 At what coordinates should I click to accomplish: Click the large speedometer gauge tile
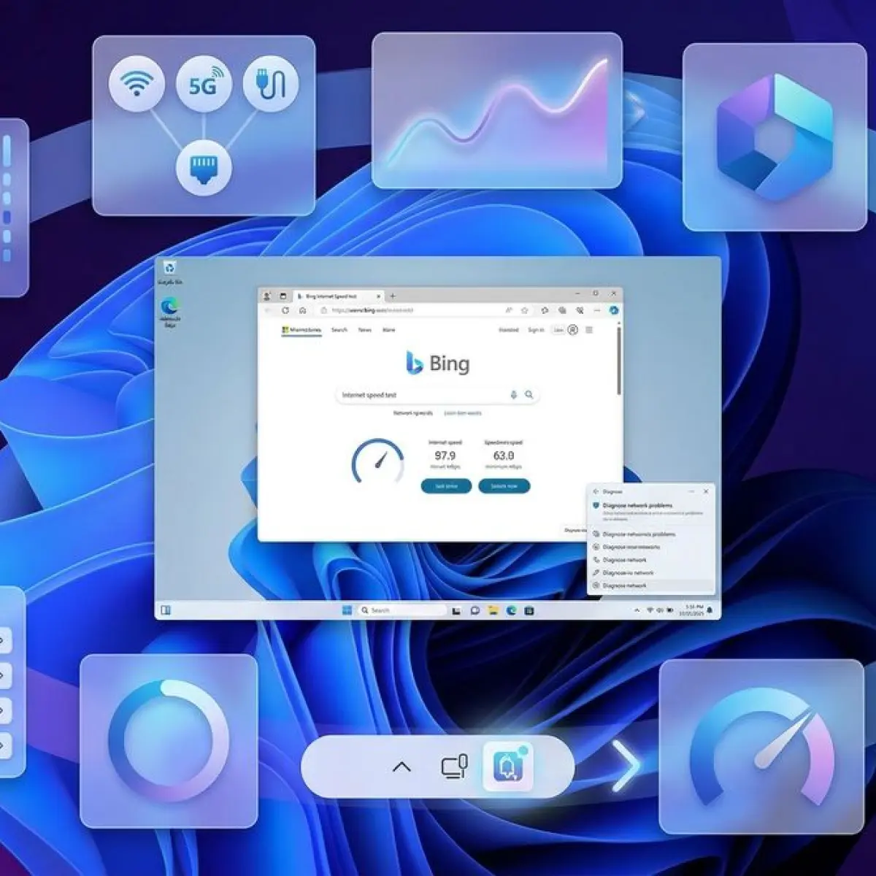pos(761,746)
